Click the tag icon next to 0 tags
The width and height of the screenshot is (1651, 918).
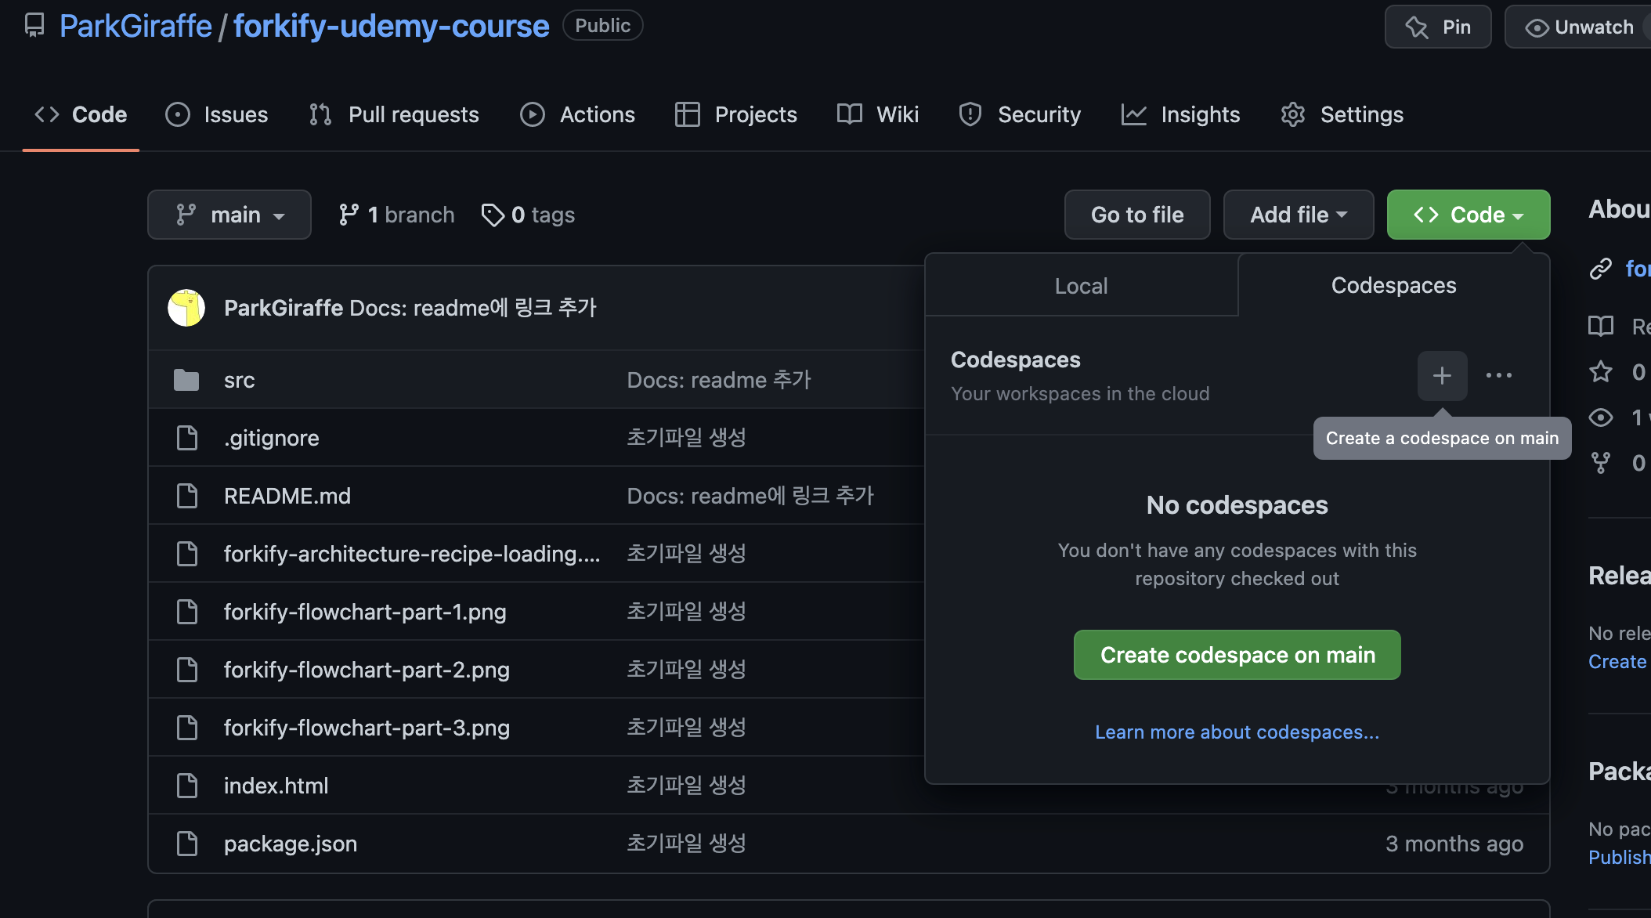[493, 215]
